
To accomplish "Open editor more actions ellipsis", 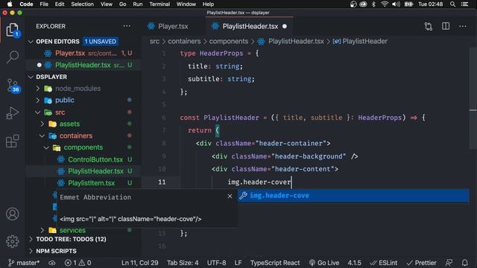I will click(463, 27).
